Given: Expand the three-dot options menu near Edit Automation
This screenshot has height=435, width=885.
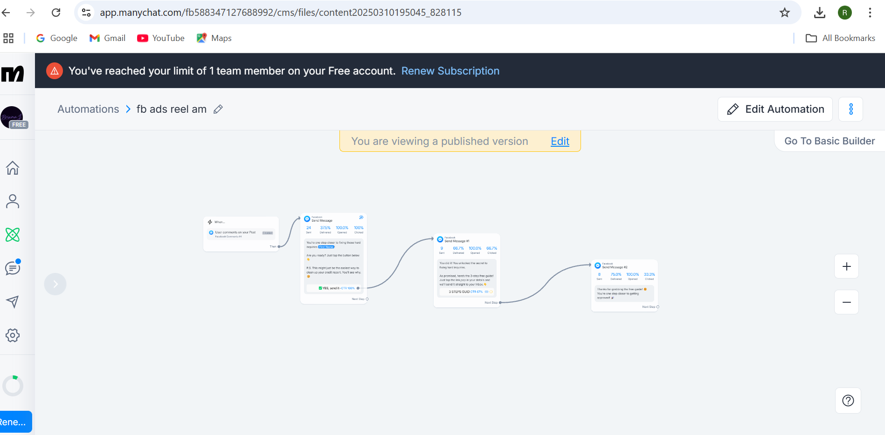Looking at the screenshot, I should [x=851, y=109].
